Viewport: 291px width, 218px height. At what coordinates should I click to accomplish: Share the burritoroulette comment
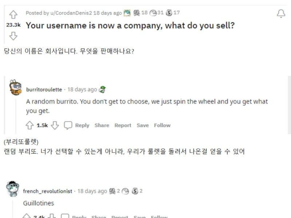102,125
